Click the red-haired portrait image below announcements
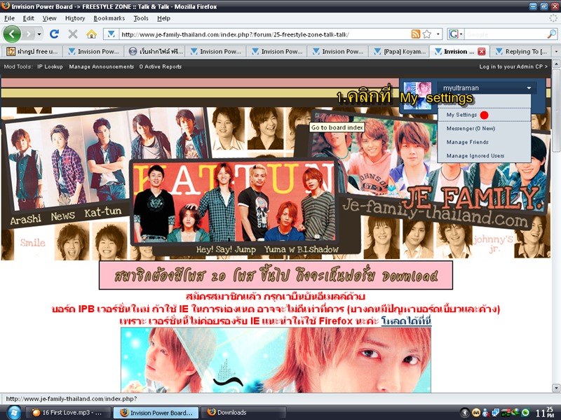 point(276,360)
